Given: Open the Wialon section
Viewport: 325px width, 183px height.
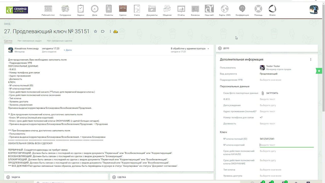Looking at the screenshot, I should 272,11.
